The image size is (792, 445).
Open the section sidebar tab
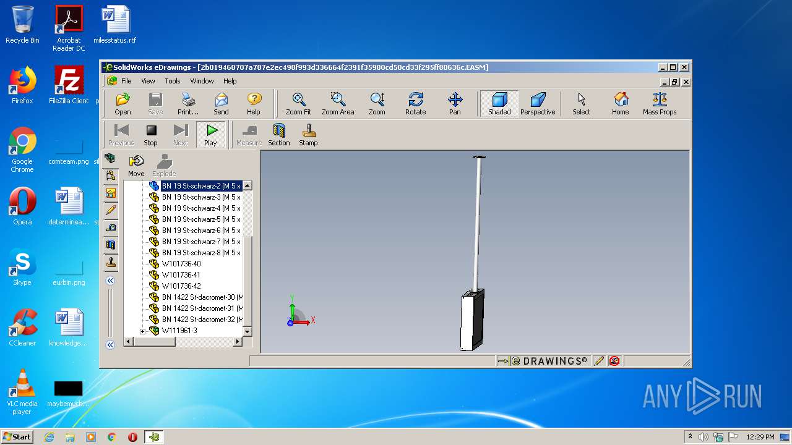tap(110, 245)
